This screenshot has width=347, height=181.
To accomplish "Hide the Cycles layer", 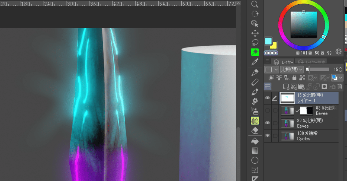I will point(268,136).
